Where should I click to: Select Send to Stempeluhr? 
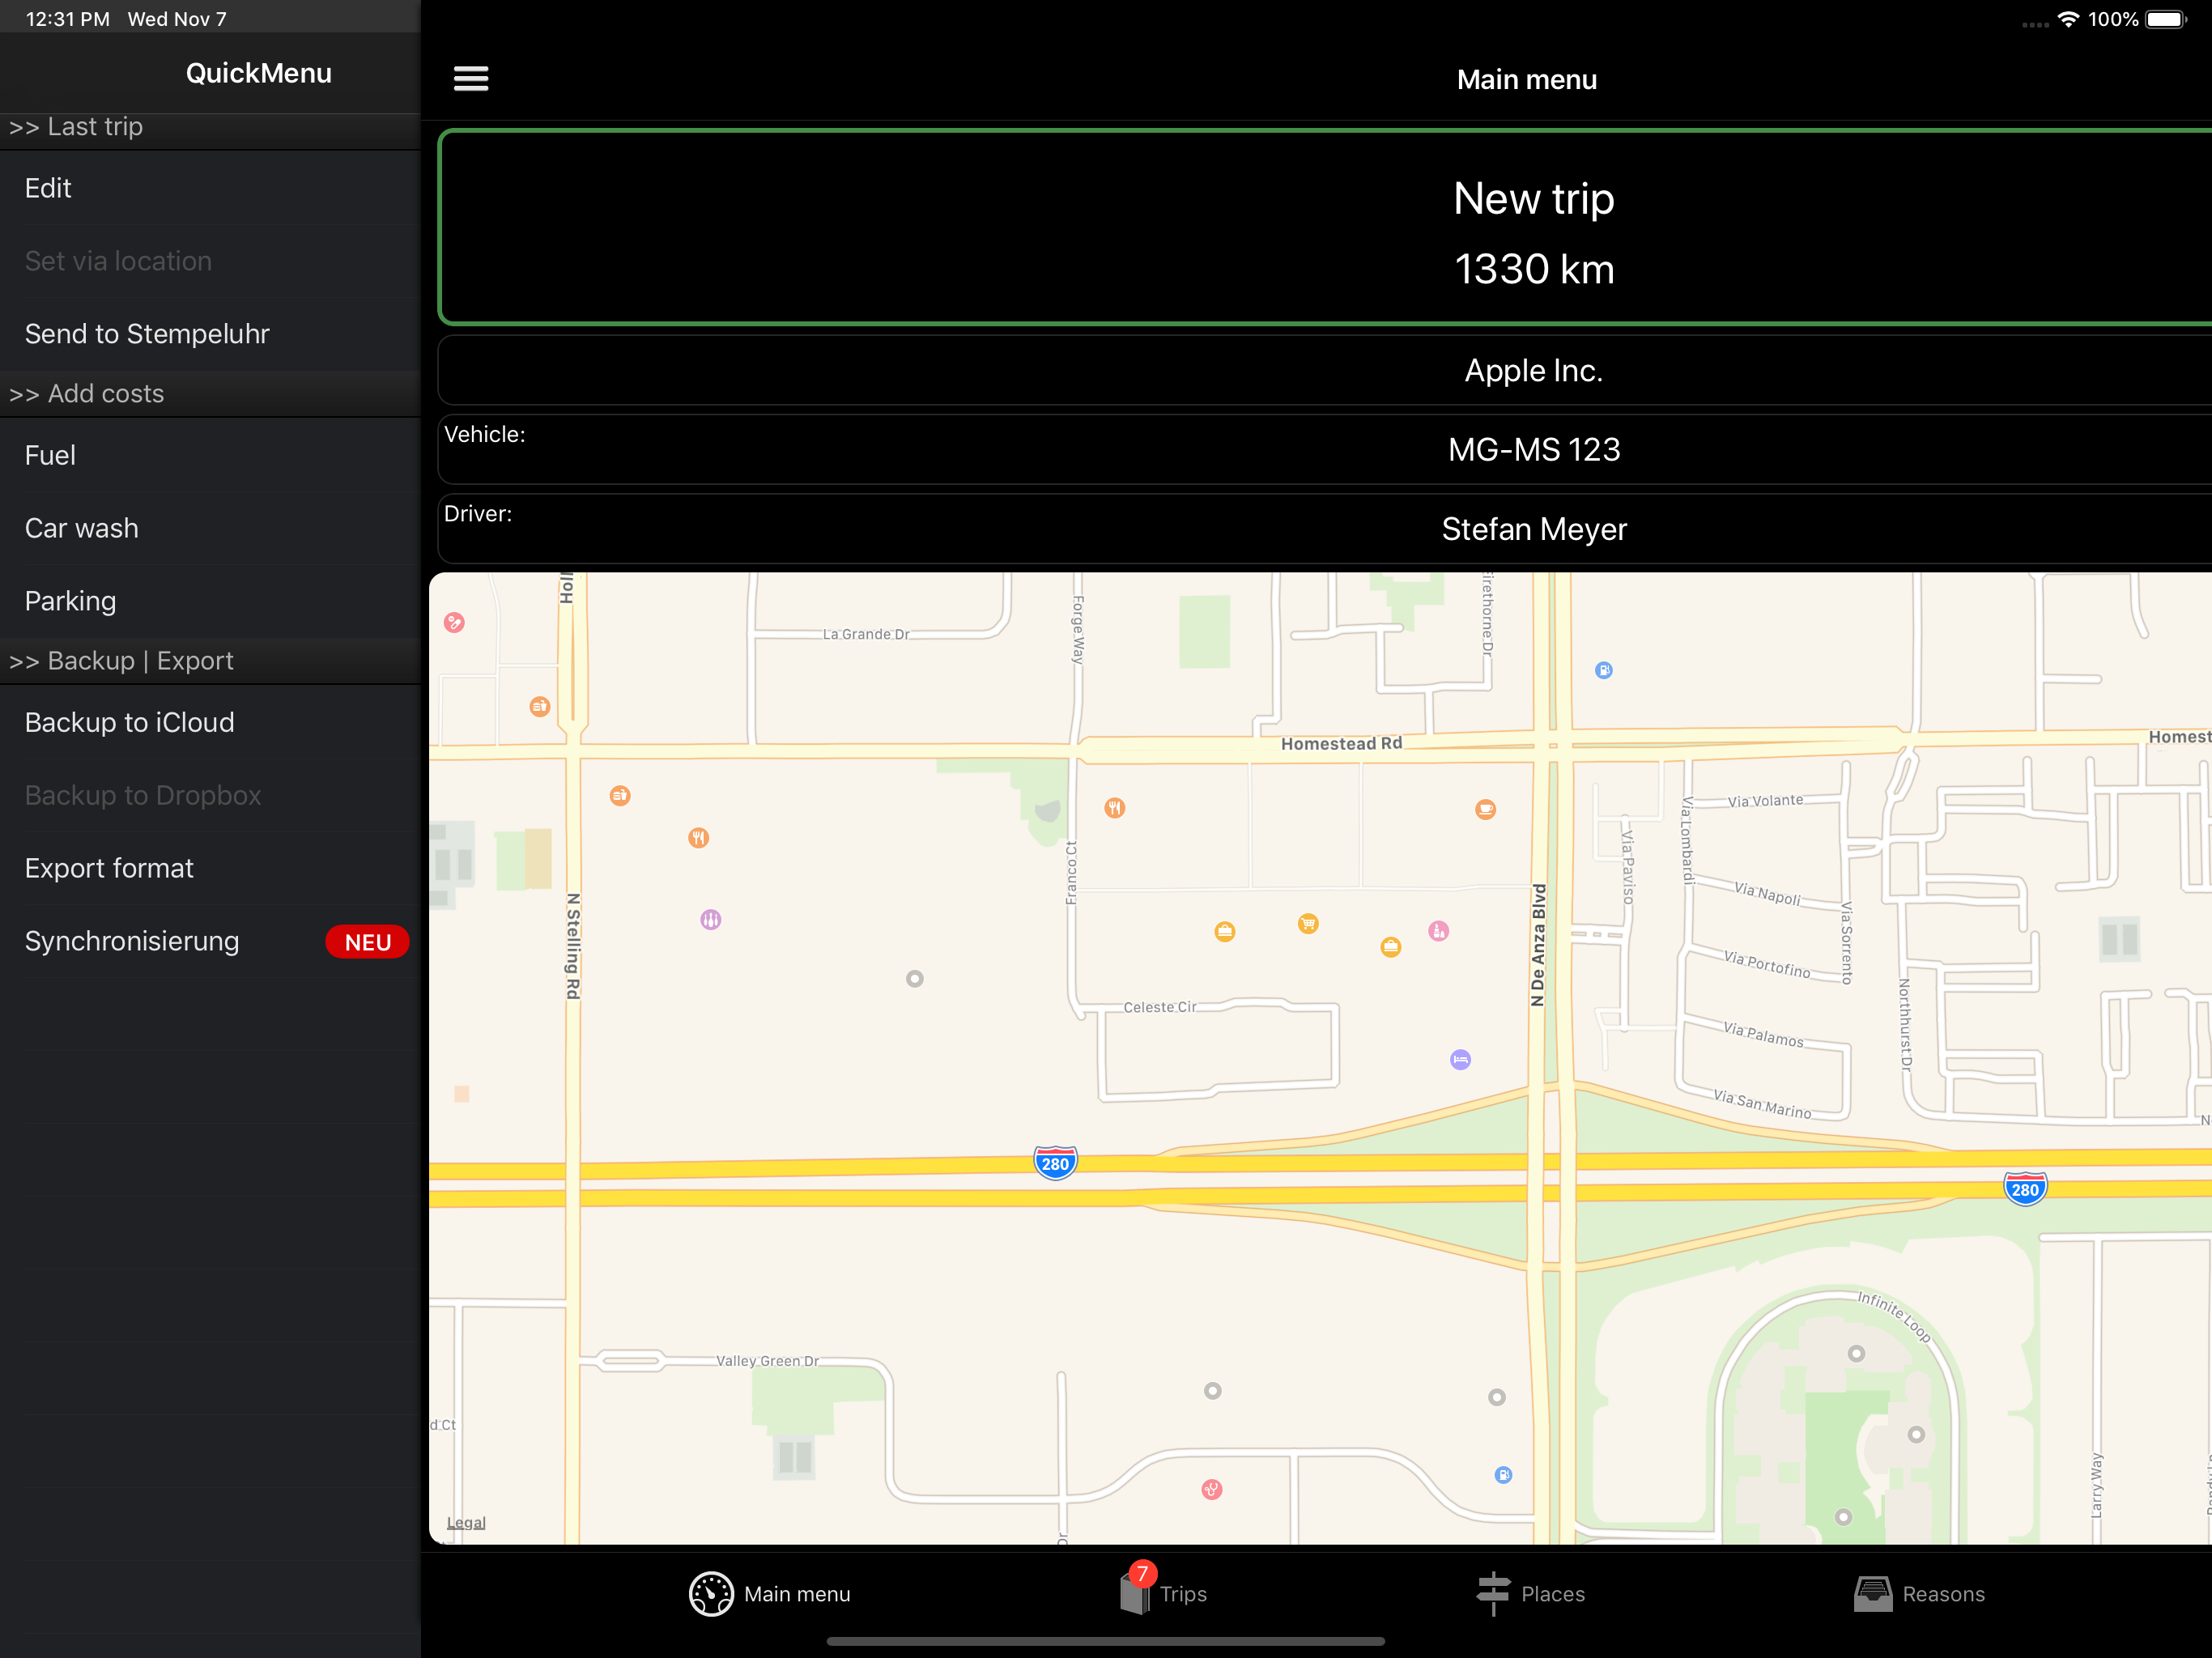tap(210, 334)
